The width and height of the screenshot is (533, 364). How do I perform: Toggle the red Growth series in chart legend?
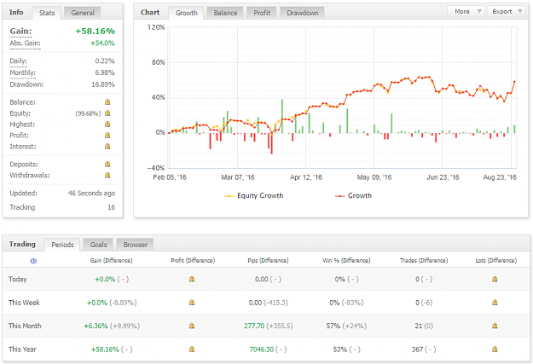point(354,196)
